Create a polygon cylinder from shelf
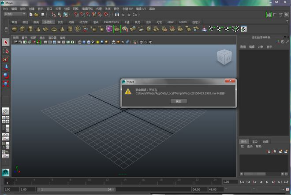The height and width of the screenshot is (195, 291). click(x=30, y=29)
